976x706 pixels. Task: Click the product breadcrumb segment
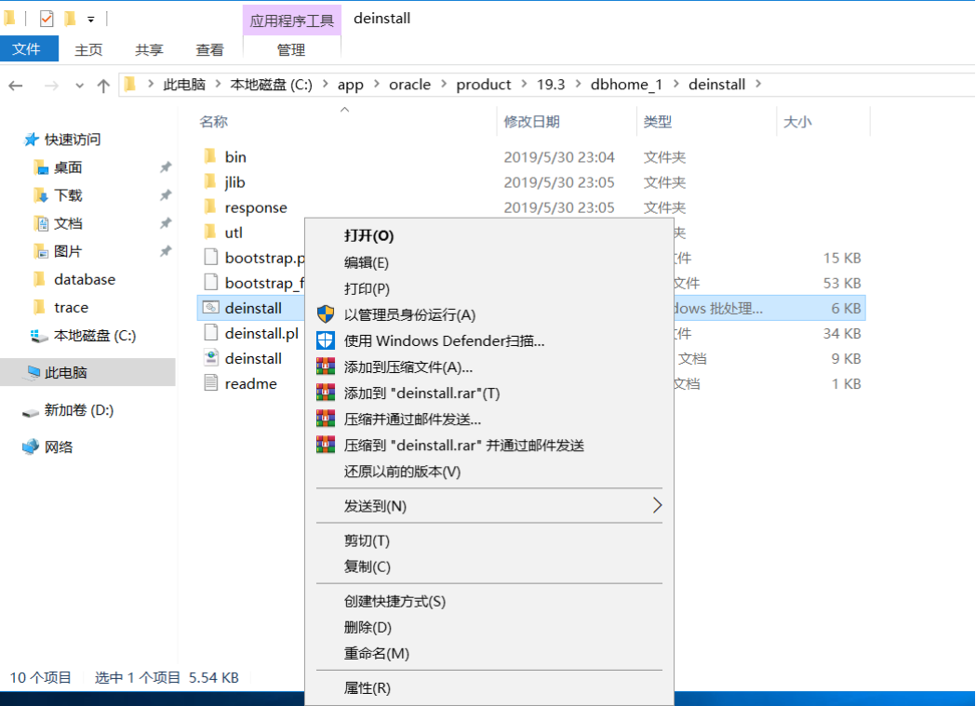[x=483, y=85]
